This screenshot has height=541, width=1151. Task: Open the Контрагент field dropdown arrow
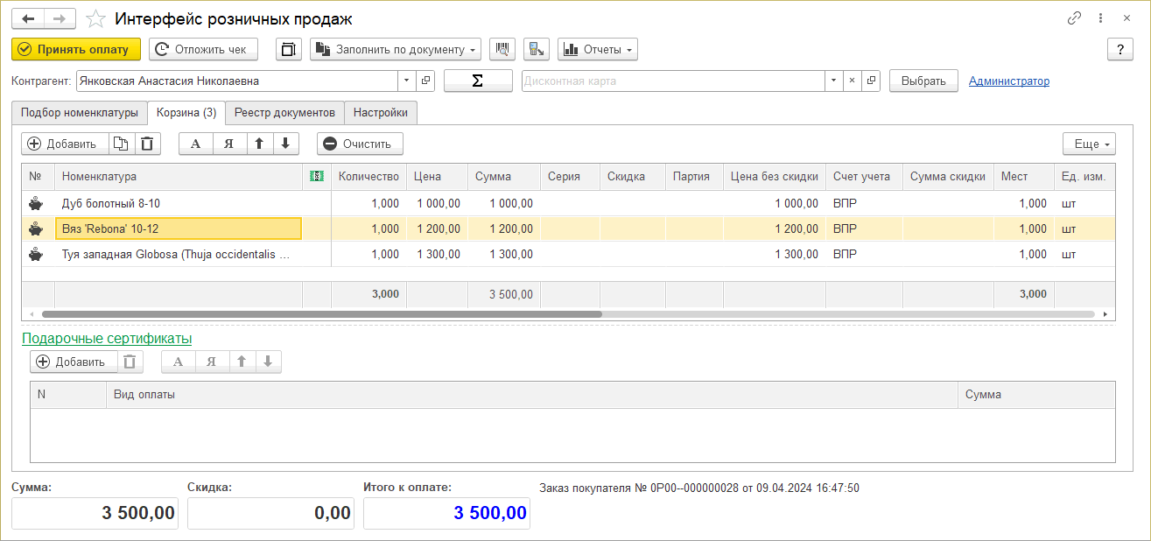[x=406, y=81]
